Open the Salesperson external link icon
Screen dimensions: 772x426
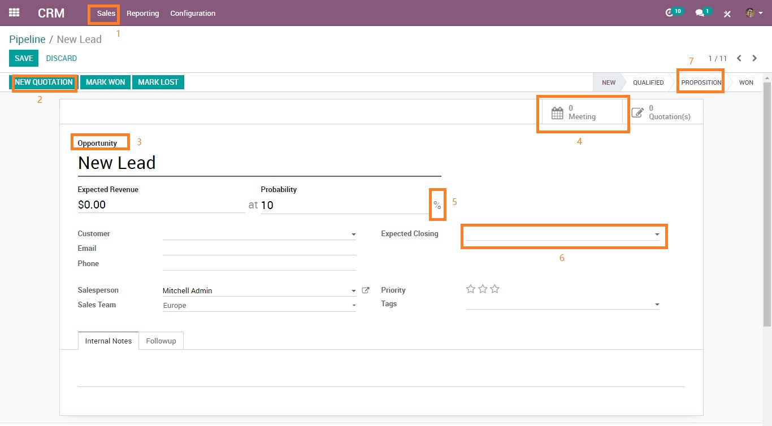tap(366, 290)
